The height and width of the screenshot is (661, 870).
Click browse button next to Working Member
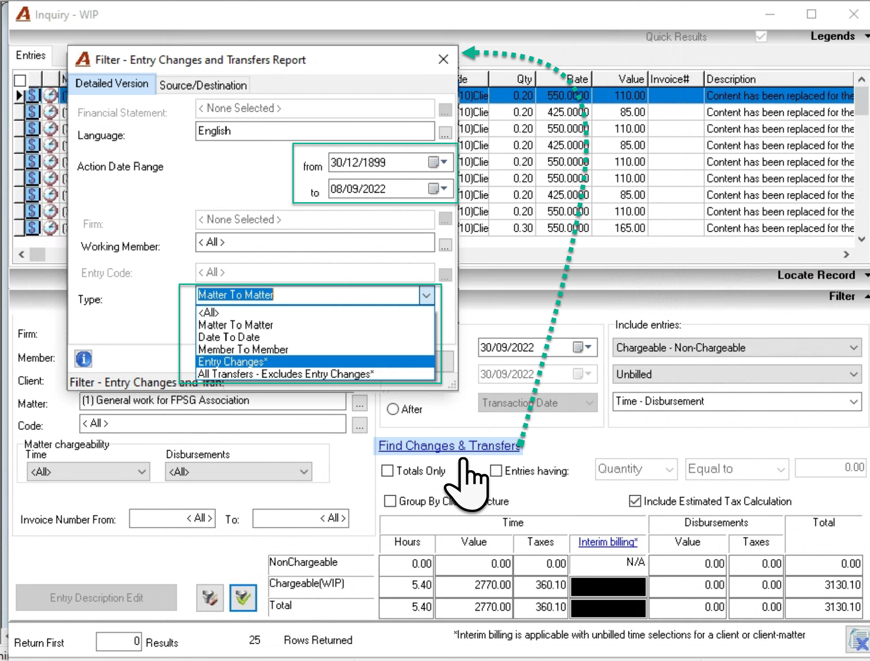(x=445, y=245)
